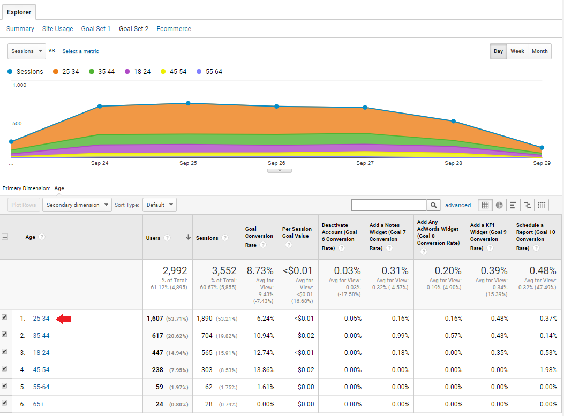Screen dimensions: 564x416
Task: Toggle the 65+ age row checkbox
Action: (5, 403)
